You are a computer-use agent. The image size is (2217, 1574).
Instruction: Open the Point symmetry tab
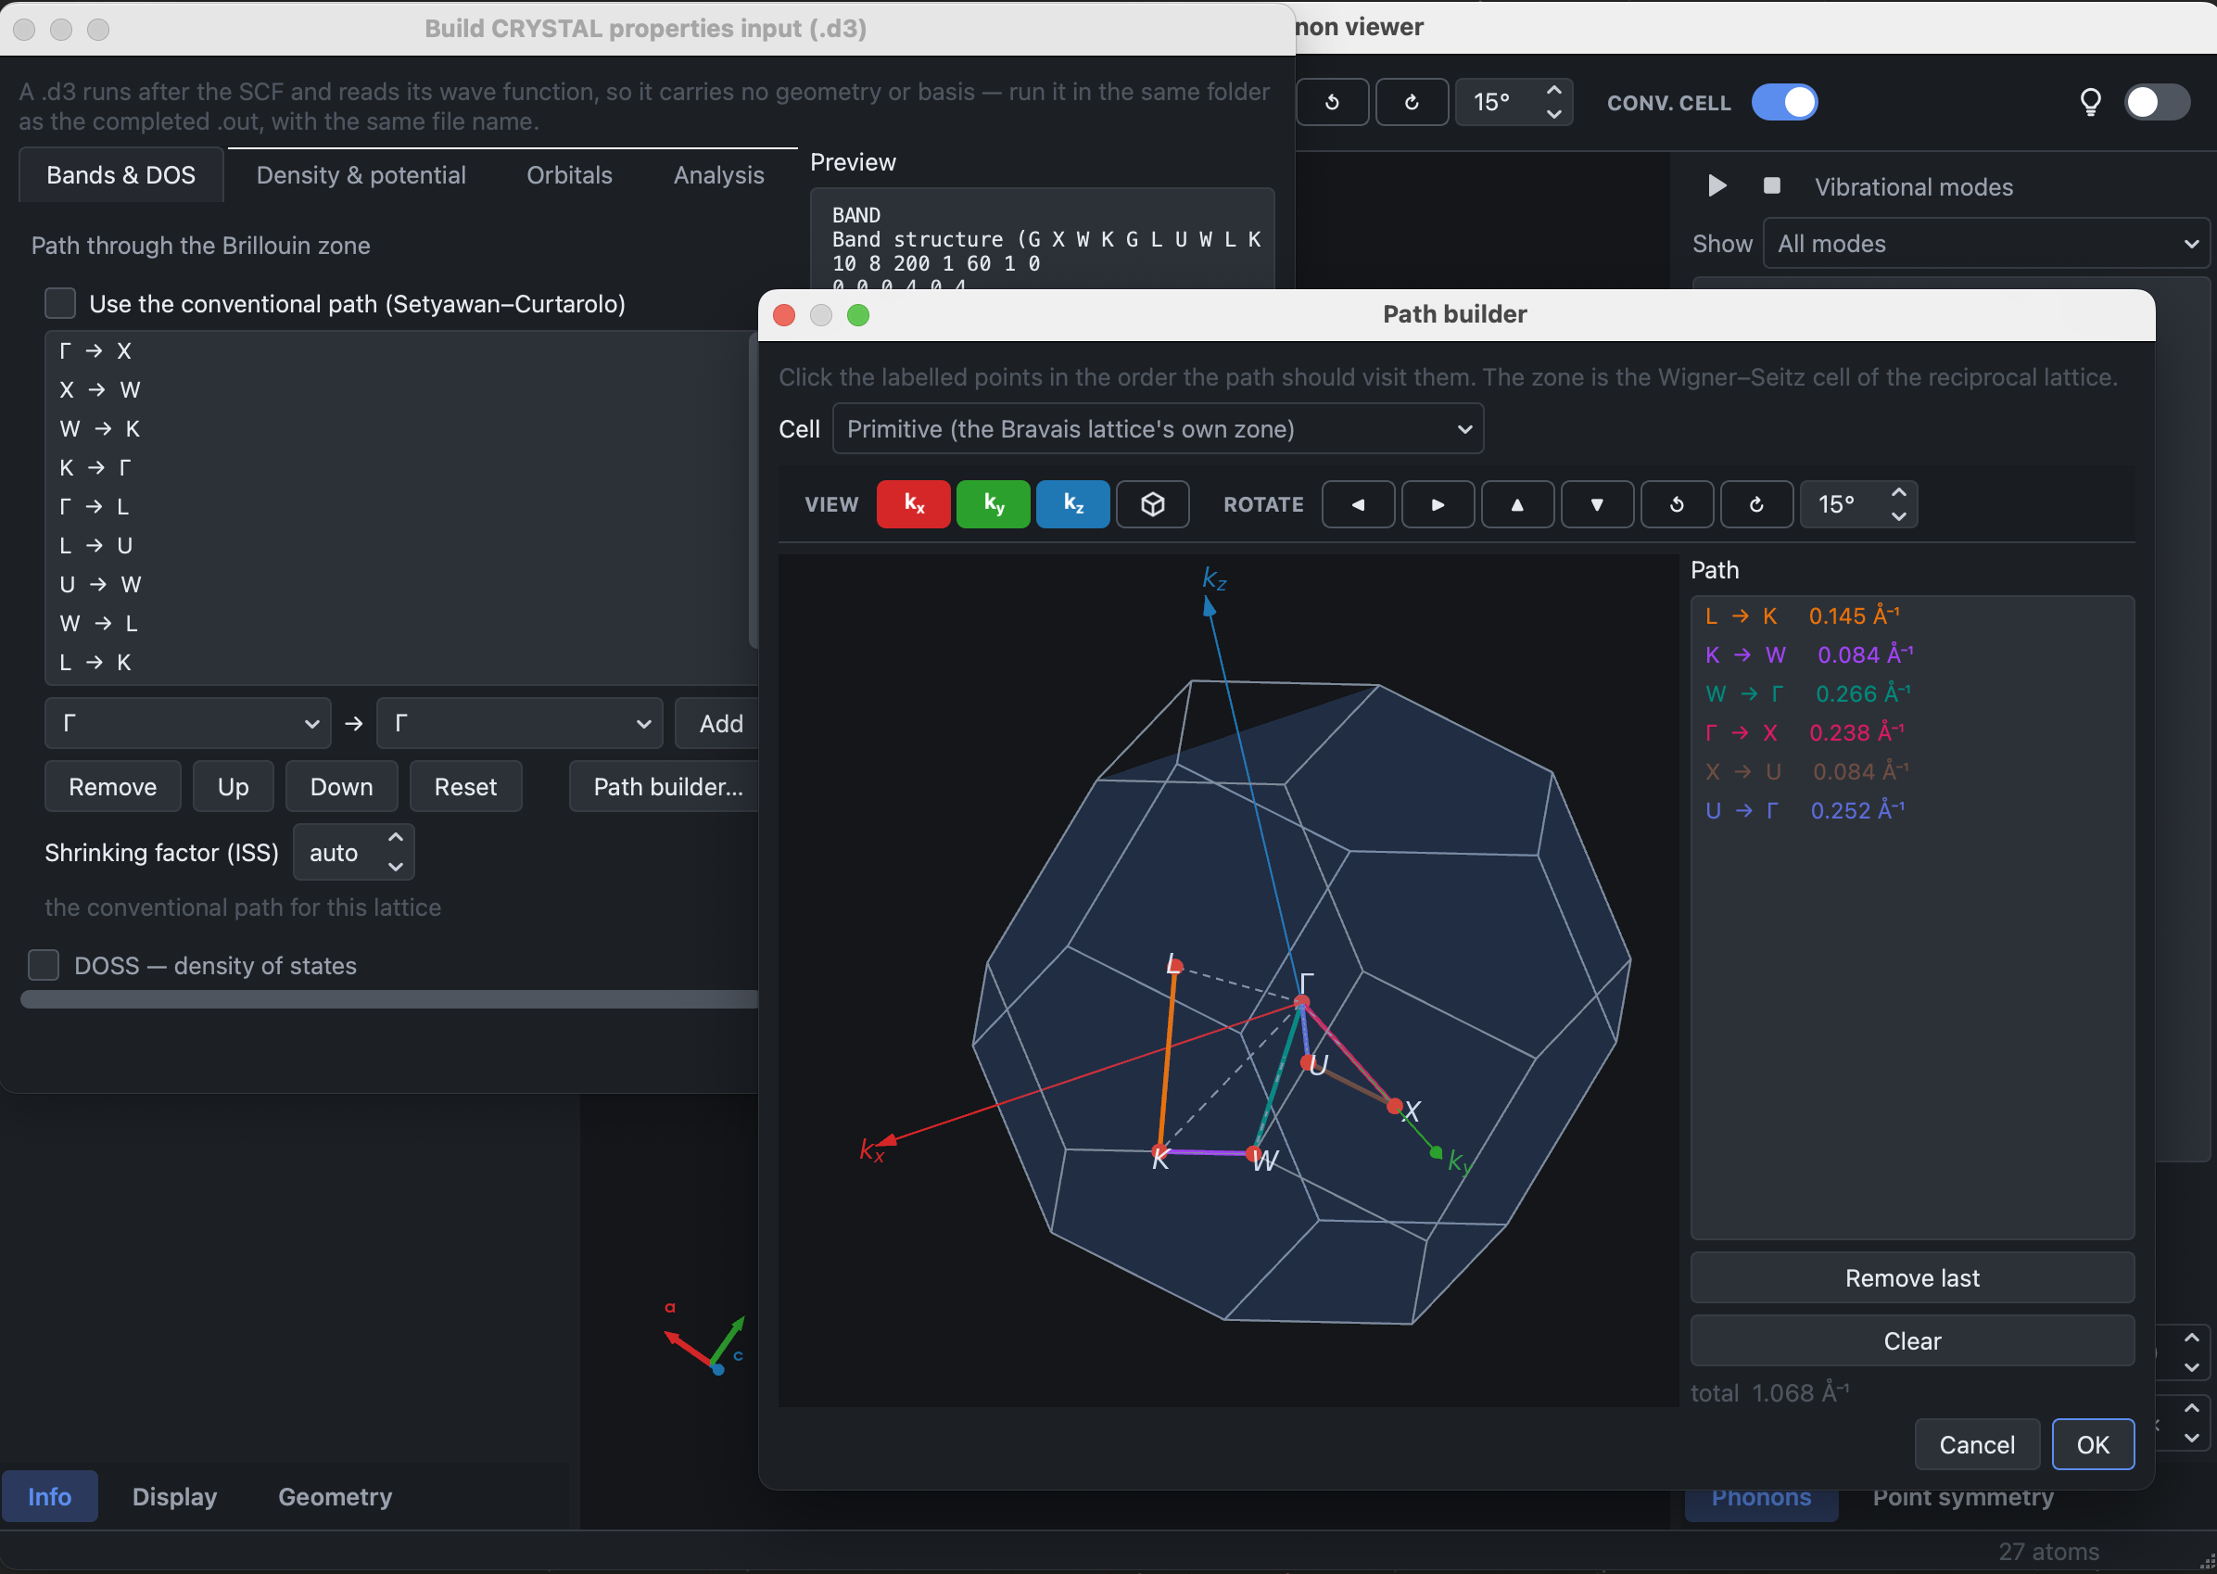click(x=1962, y=1496)
